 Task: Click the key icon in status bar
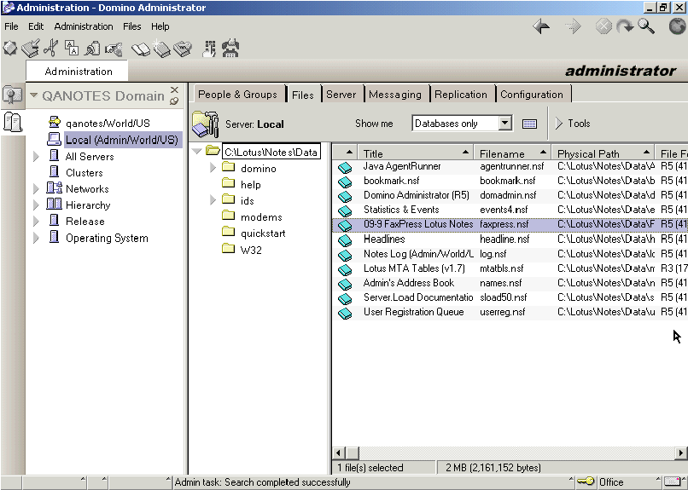tap(586, 482)
